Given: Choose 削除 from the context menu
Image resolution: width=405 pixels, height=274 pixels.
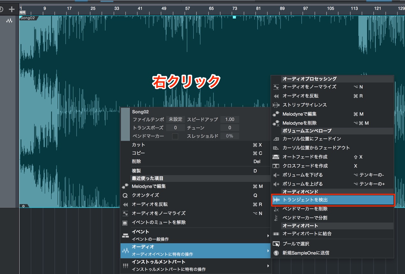Looking at the screenshot, I should coord(195,162).
